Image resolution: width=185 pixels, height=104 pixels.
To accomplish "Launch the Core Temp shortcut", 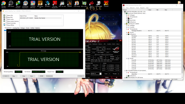I will tap(77, 4).
